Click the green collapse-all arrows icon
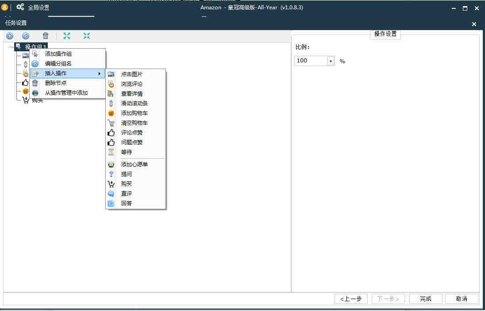This screenshot has height=311, width=485. [87, 36]
